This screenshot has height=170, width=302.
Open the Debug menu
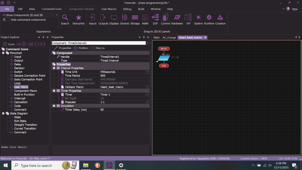pos(127,9)
